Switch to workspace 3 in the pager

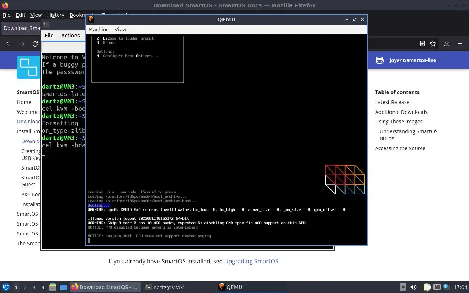(x=34, y=287)
